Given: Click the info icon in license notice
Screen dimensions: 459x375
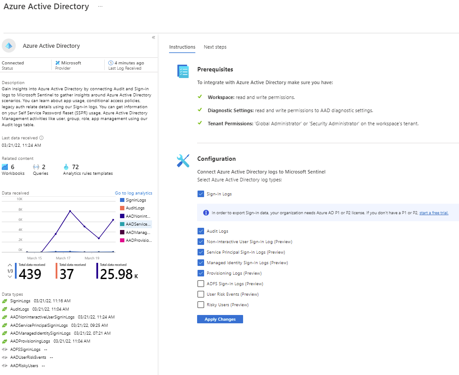Looking at the screenshot, I should point(206,212).
